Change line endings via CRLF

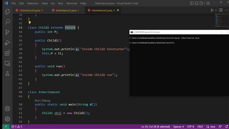pos(200,126)
